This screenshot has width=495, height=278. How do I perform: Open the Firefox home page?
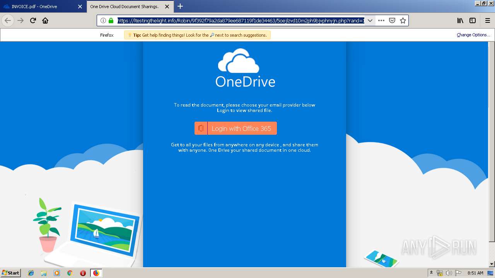click(45, 20)
